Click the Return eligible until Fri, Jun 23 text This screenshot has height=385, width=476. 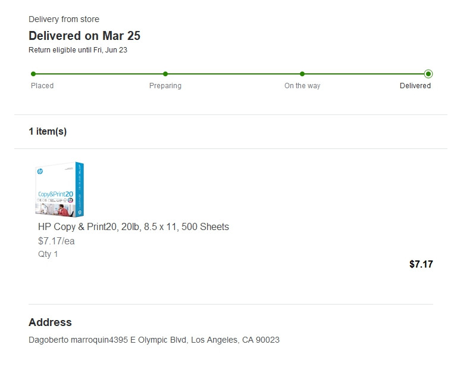pyautogui.click(x=78, y=50)
